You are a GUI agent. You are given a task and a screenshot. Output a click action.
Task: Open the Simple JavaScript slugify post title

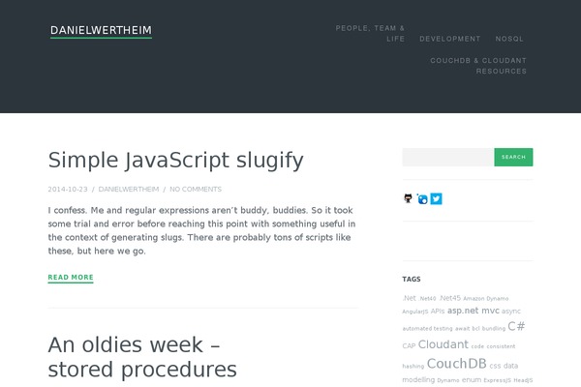click(x=175, y=161)
